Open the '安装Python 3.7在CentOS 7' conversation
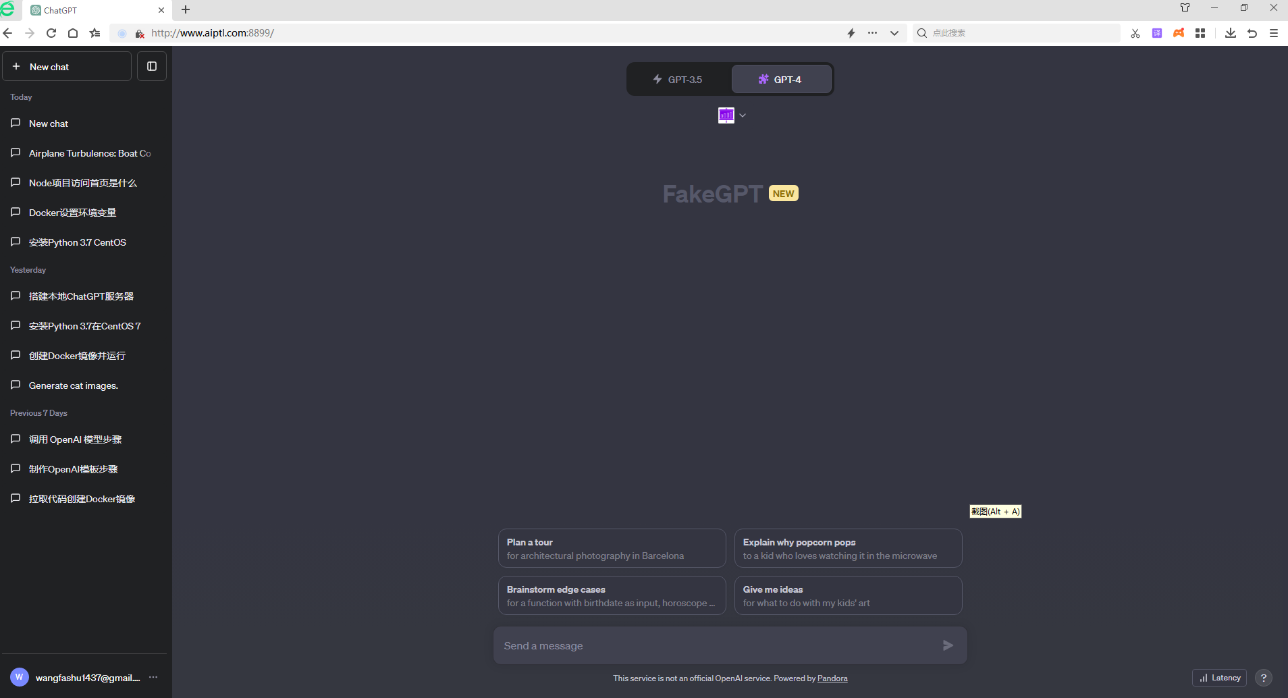This screenshot has height=698, width=1288. (86, 326)
